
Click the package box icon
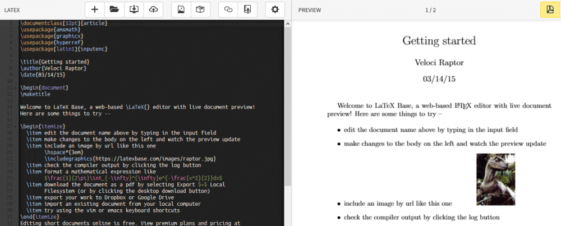click(200, 10)
